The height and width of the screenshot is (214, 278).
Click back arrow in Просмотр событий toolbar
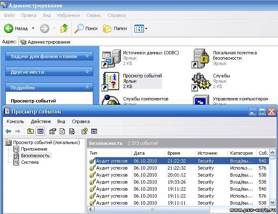click(8, 131)
